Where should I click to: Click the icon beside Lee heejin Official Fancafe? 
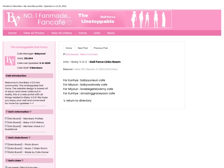pyautogui.click(x=6, y=167)
